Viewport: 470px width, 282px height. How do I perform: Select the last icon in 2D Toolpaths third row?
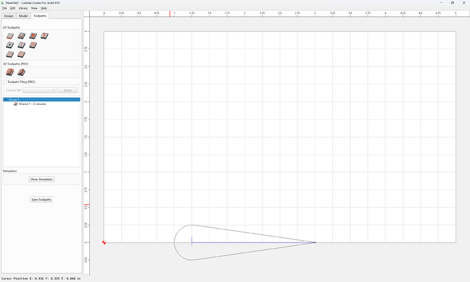[21, 54]
